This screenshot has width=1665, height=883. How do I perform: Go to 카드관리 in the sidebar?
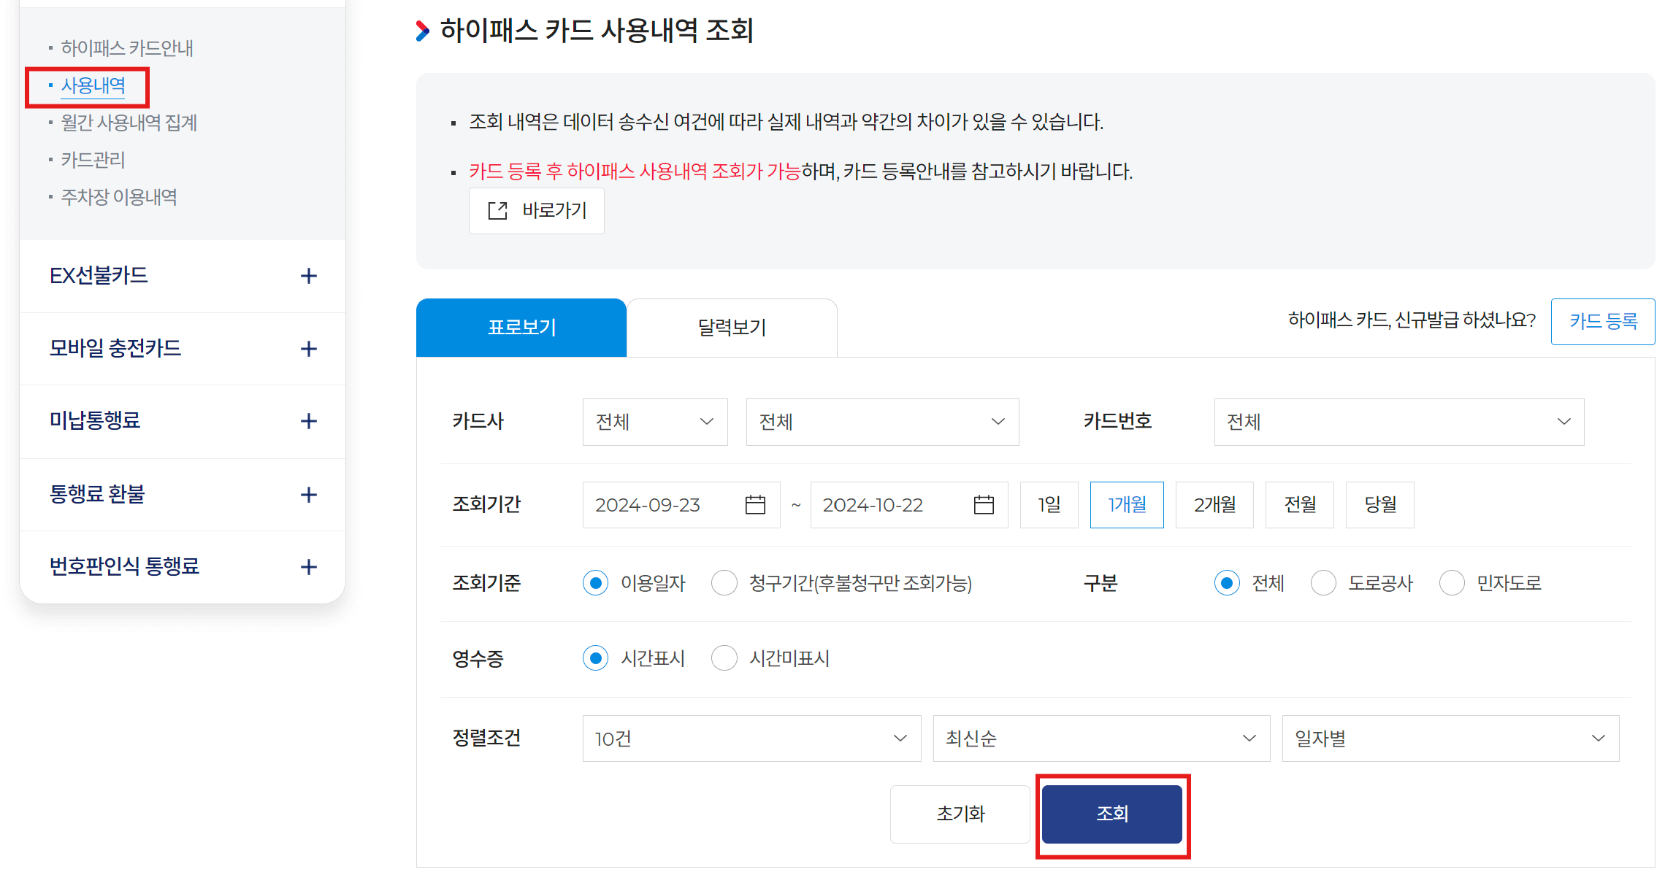tap(93, 159)
